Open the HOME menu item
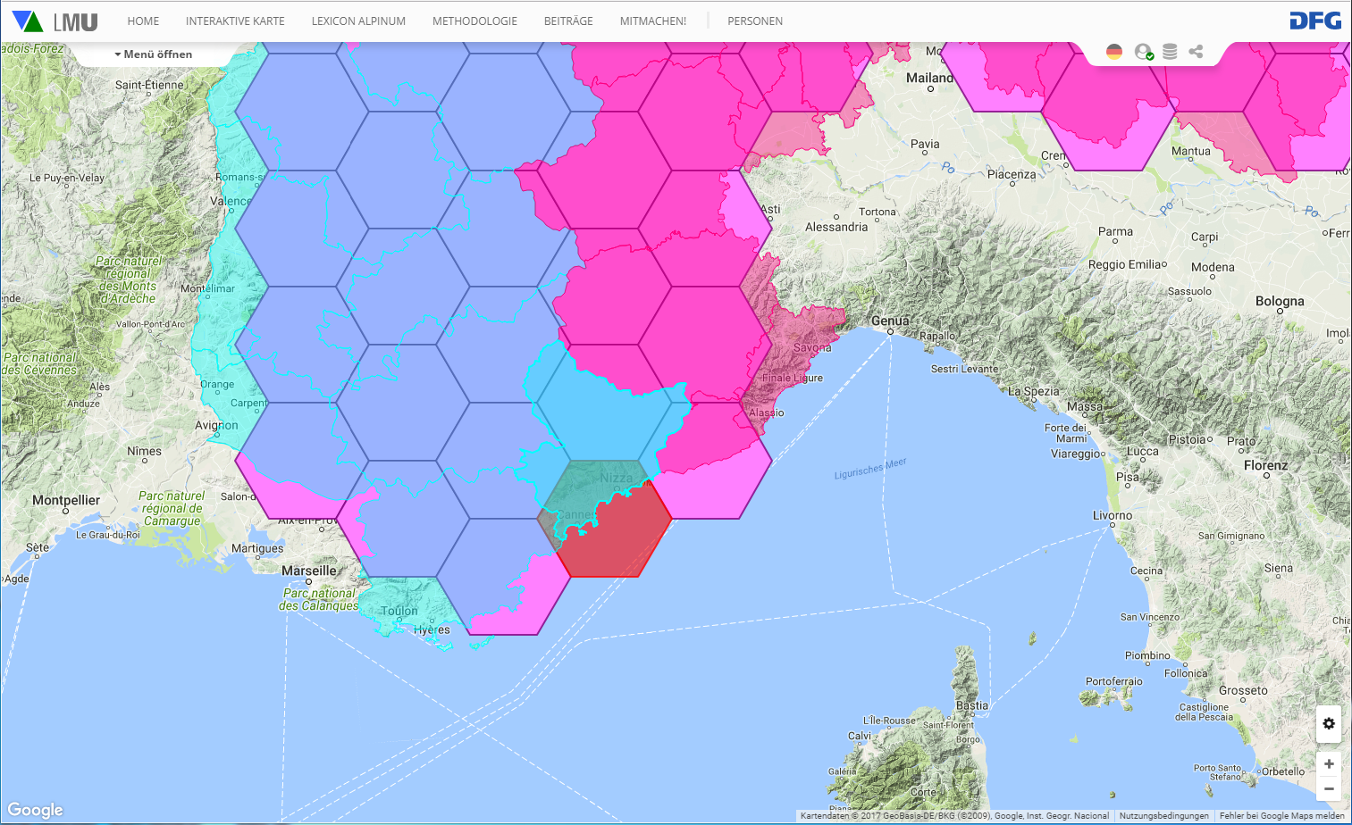This screenshot has height=825, width=1352. click(x=143, y=21)
